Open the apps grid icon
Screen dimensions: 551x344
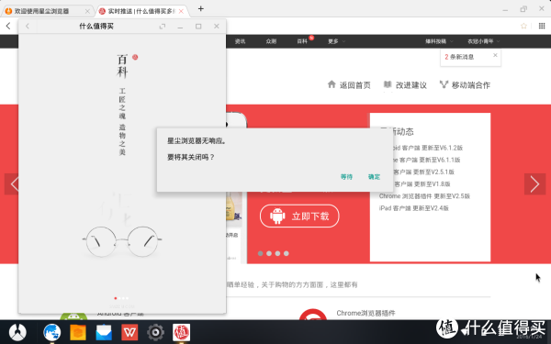(x=542, y=26)
